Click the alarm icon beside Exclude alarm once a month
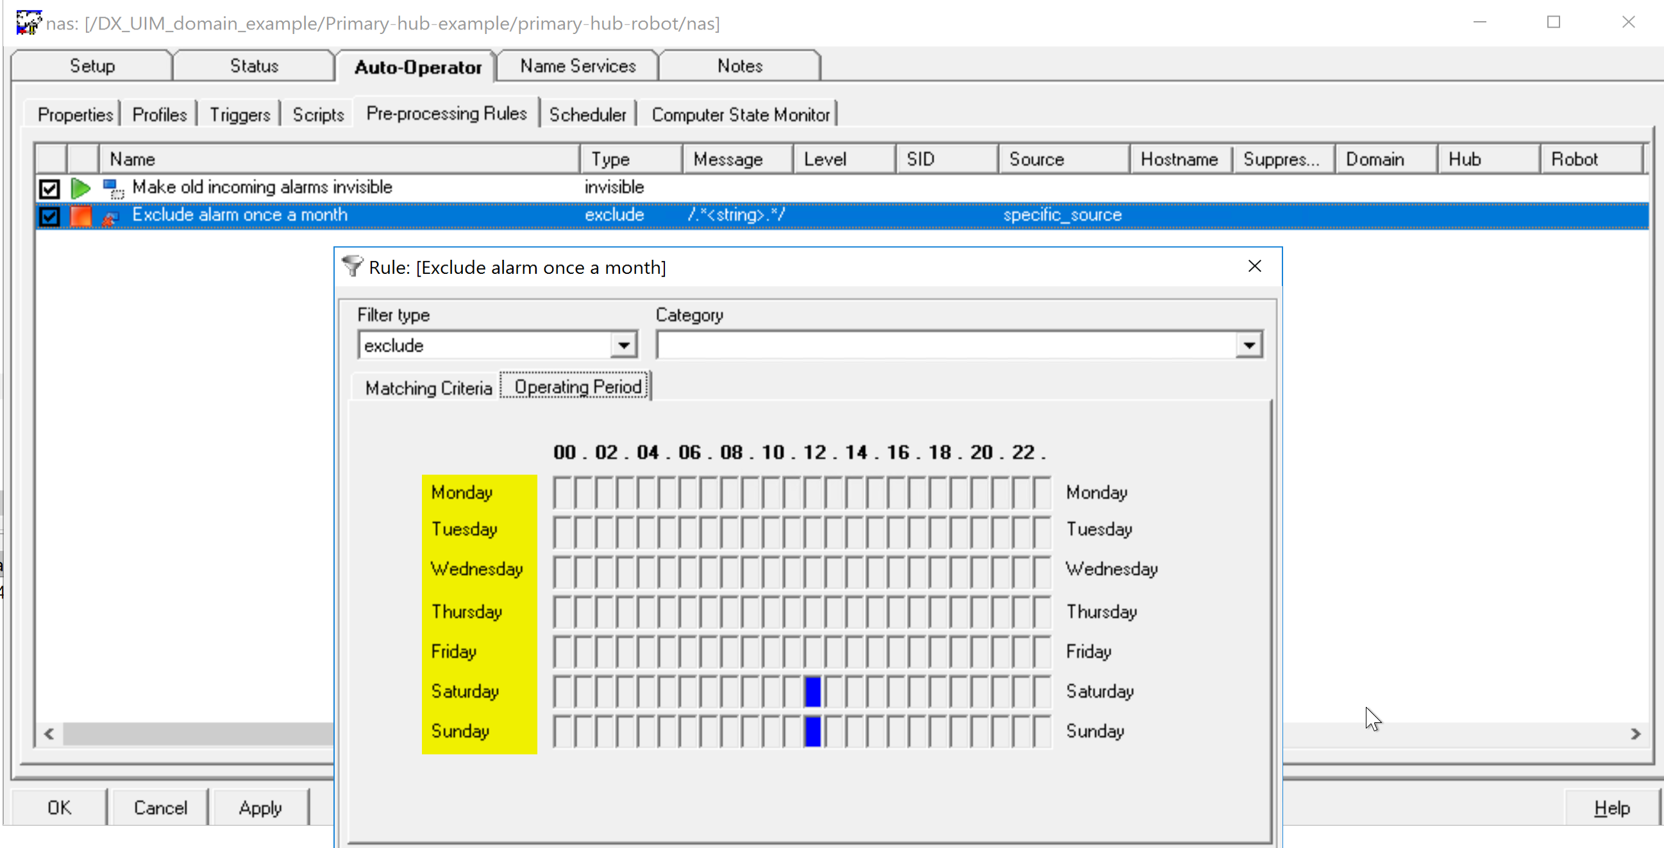 coord(110,217)
